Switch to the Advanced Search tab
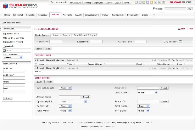The height and width of the screenshot is (130, 195). 61,35
